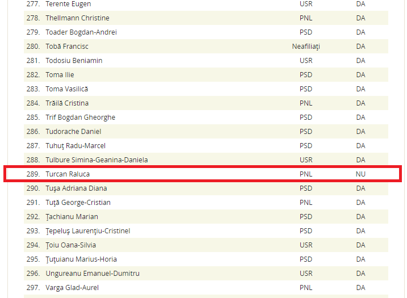Viewport: 407px width, 298px height.
Task: Click the name Terente Eugen
Action: tap(68, 4)
